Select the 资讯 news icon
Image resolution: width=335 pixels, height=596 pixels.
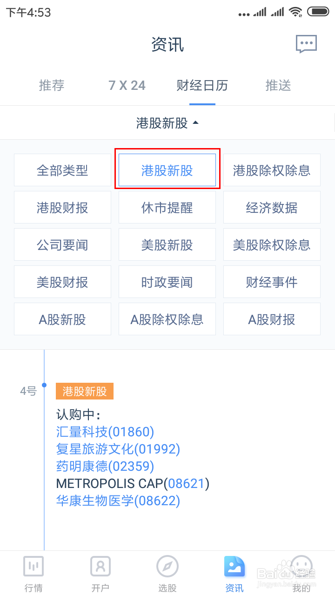234,567
